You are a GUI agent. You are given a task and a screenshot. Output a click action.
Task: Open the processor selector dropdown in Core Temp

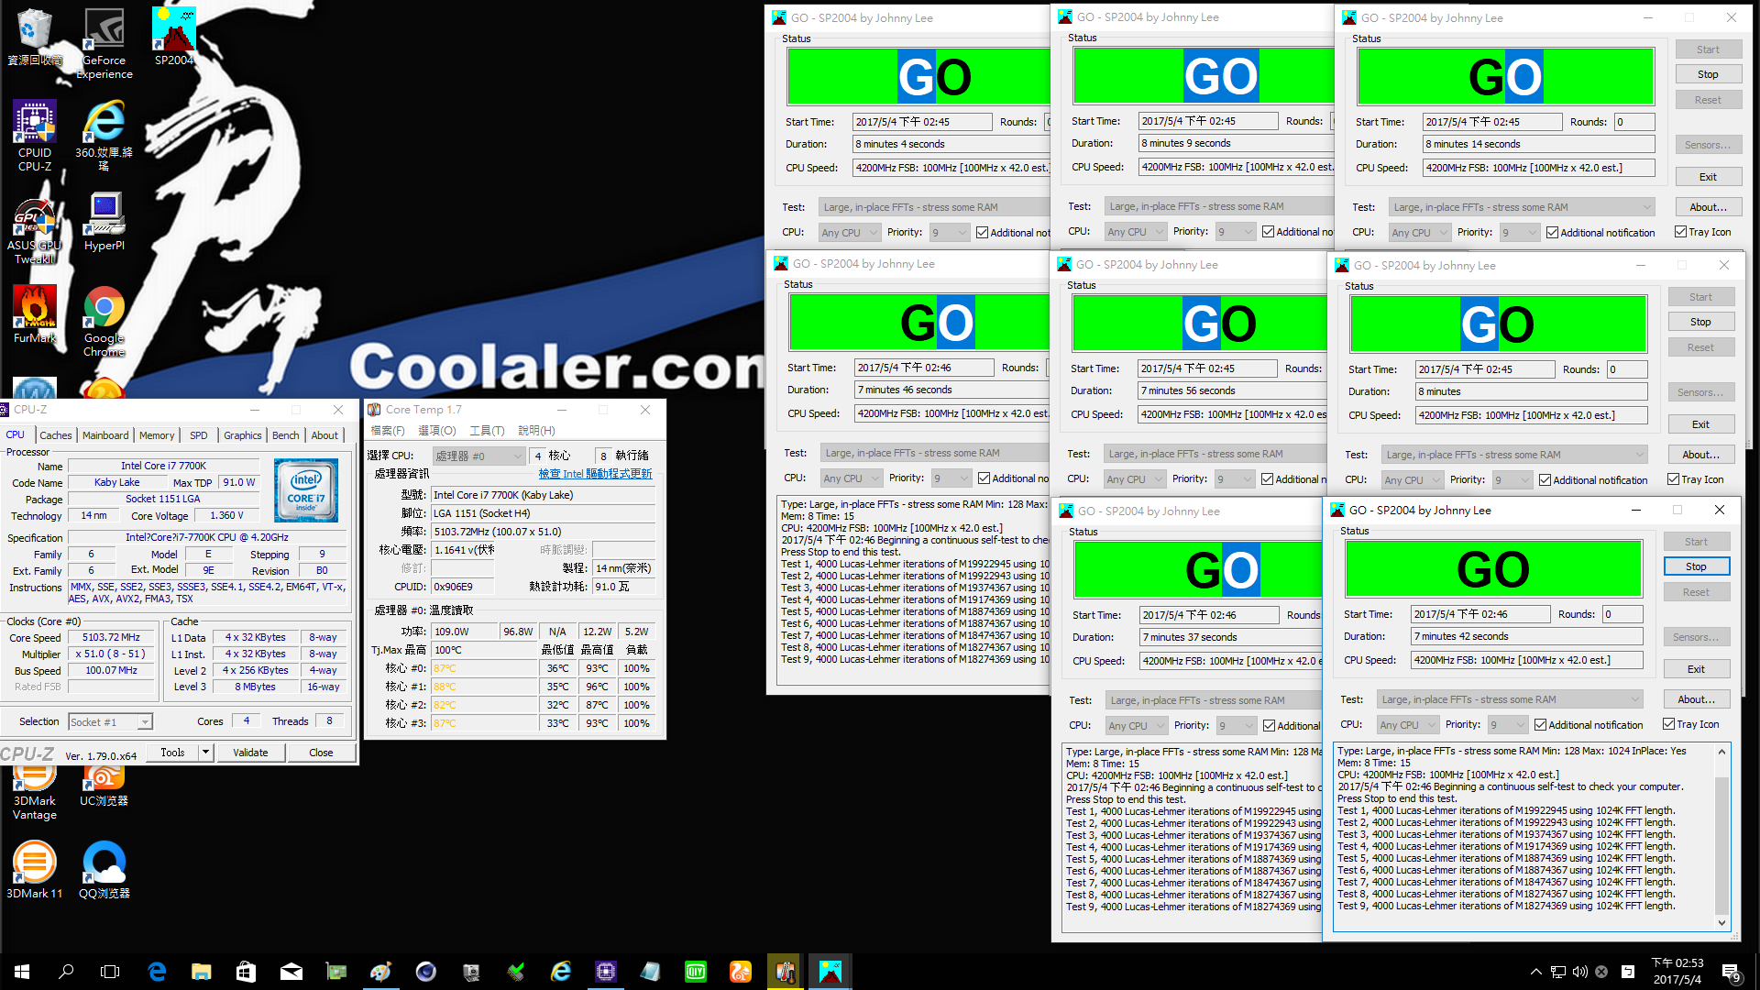coord(479,456)
